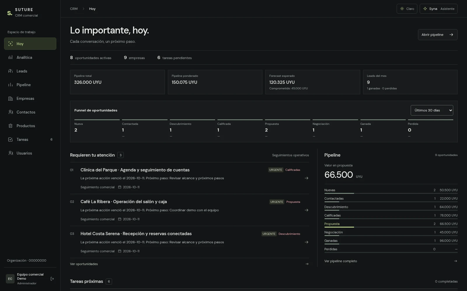
Task: Click the Pipeline sidebar icon
Action: tap(11, 85)
